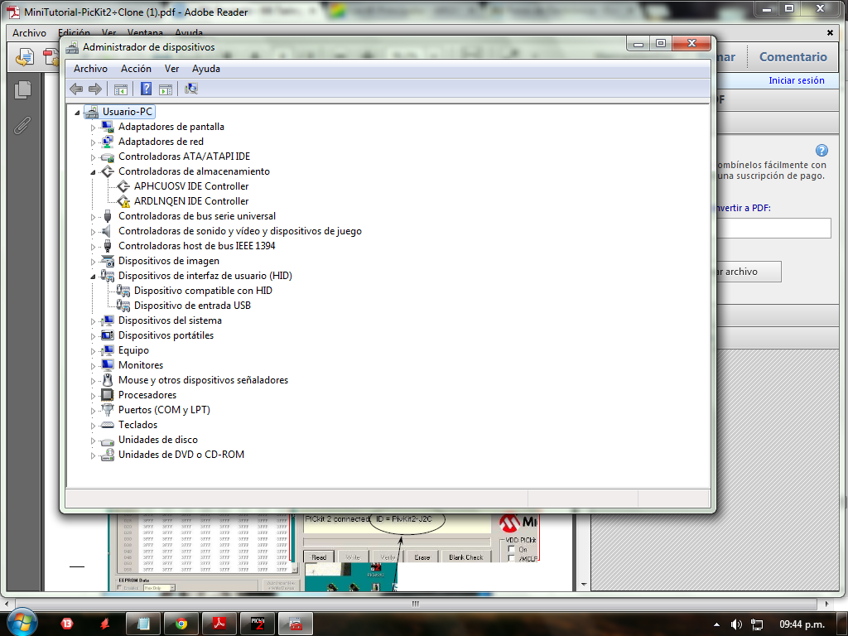The width and height of the screenshot is (848, 636).
Task: Open Ayuda menu in Device Manager
Action: pos(206,69)
